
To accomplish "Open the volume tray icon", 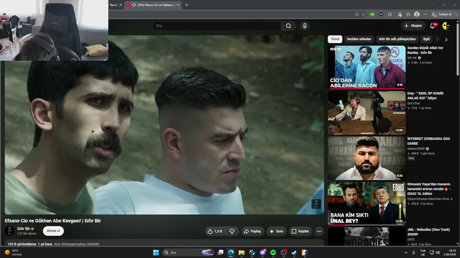I will pos(437,253).
